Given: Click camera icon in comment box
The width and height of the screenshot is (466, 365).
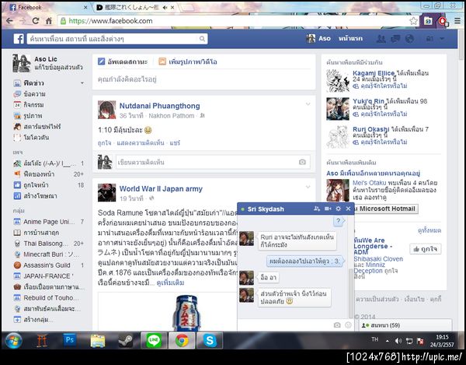Looking at the screenshot, I should click(x=302, y=162).
